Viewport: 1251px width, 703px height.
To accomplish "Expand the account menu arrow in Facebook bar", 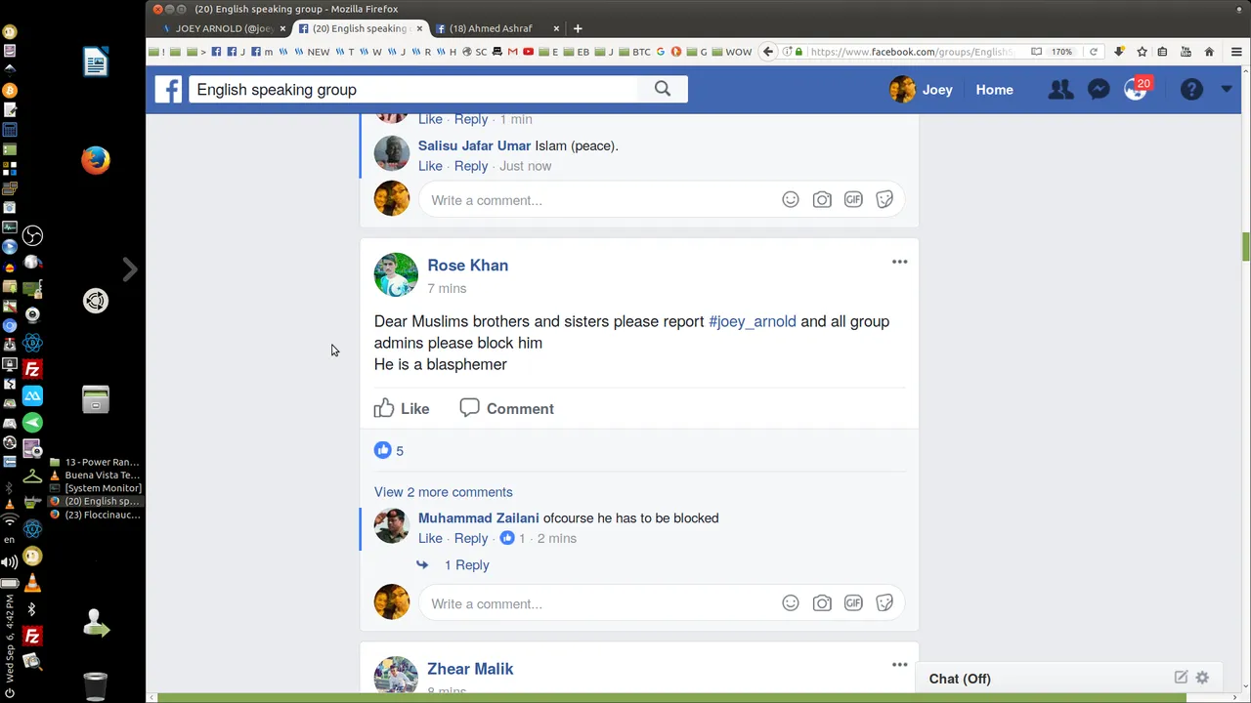I will [1227, 90].
